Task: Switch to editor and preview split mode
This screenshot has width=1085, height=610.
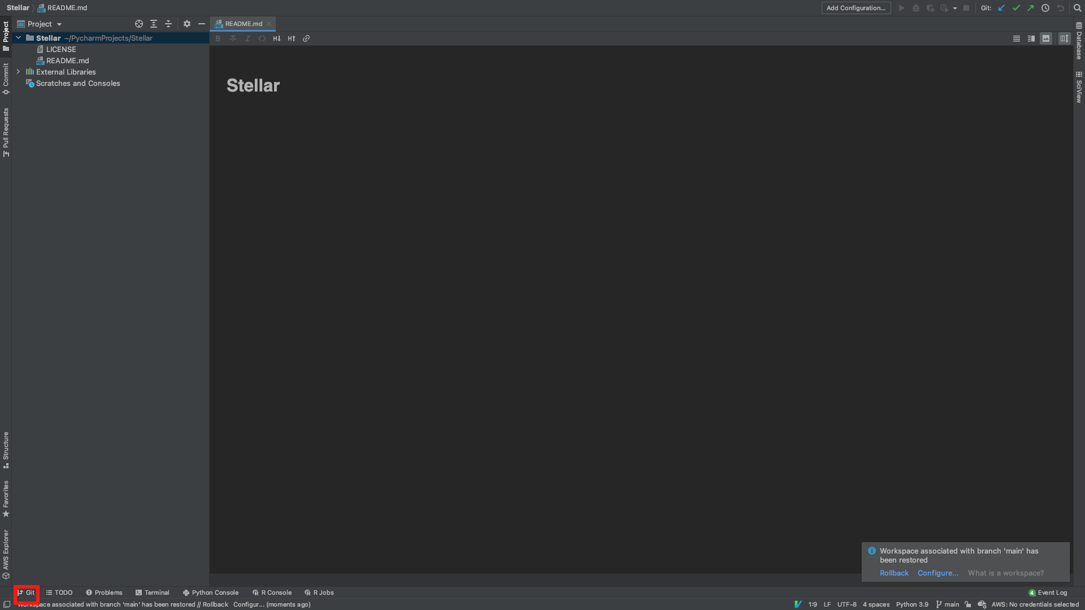Action: (x=1031, y=38)
